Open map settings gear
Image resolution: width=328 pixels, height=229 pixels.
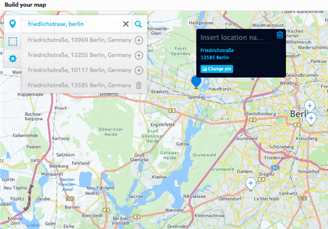(12, 59)
